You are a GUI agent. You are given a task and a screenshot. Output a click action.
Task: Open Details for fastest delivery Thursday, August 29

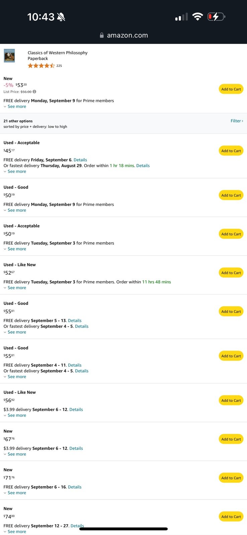[143, 166]
